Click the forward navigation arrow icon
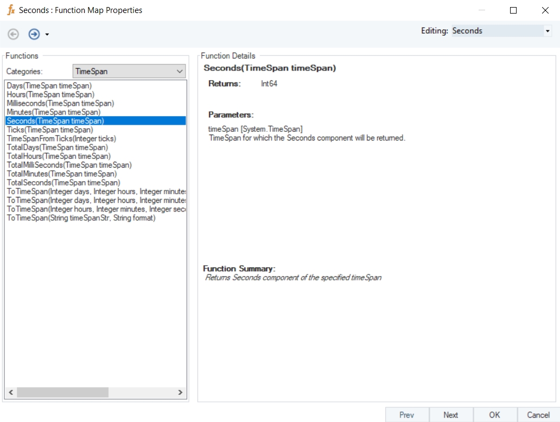Screen dimensions: 560x422 [x=34, y=34]
